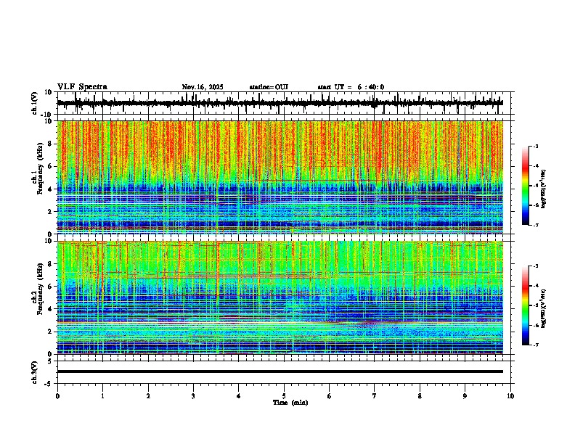Click the time axis tick label "4"
The width and height of the screenshot is (575, 444).
pos(239,396)
